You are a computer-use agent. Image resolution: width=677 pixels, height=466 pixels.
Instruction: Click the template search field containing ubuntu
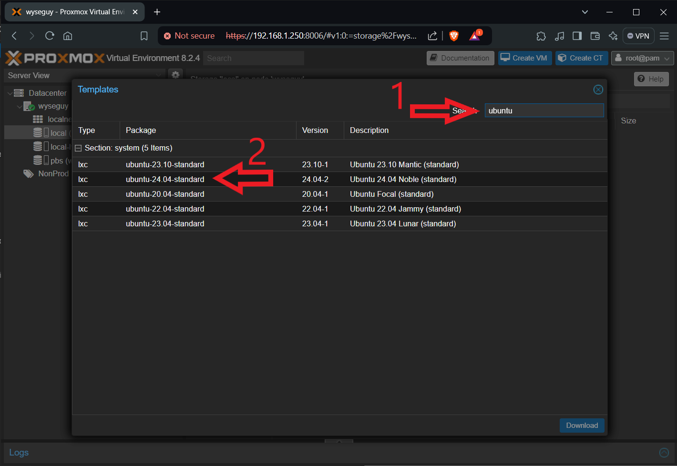[544, 111]
